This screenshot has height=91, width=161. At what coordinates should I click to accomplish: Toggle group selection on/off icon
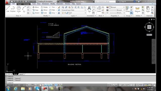pyautogui.click(x=131, y=13)
